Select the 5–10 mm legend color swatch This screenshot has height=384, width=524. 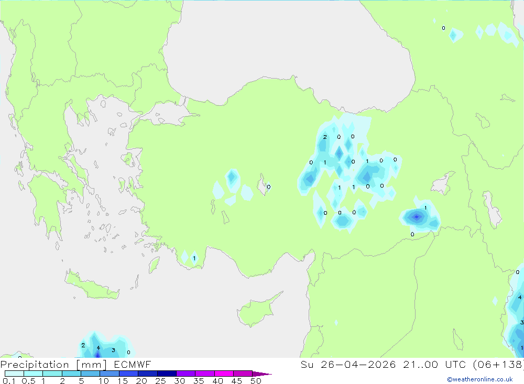click(91, 374)
